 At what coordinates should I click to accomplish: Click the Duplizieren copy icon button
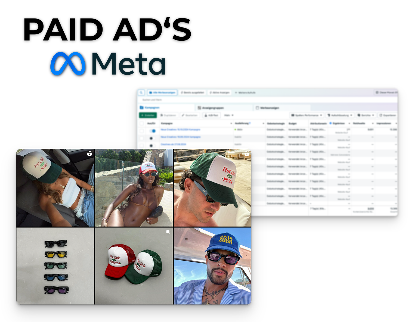click(168, 115)
